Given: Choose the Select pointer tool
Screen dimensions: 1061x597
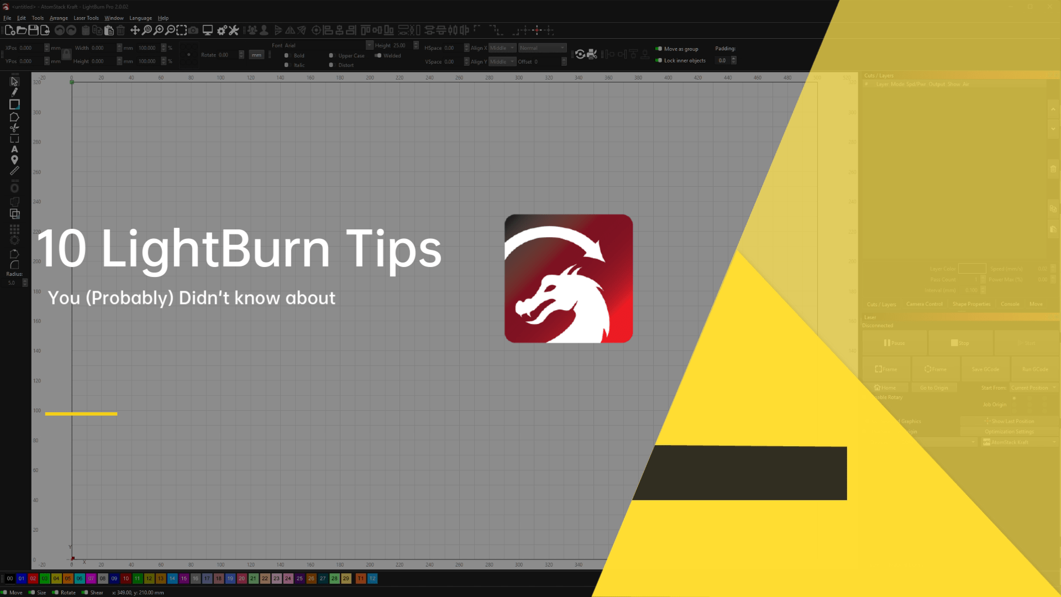Looking at the screenshot, I should click(x=14, y=82).
